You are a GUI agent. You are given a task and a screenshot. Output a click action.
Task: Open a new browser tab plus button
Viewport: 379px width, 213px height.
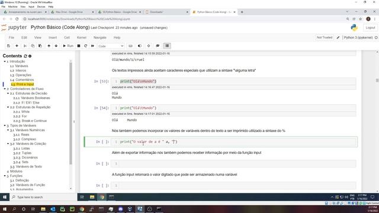242,12
